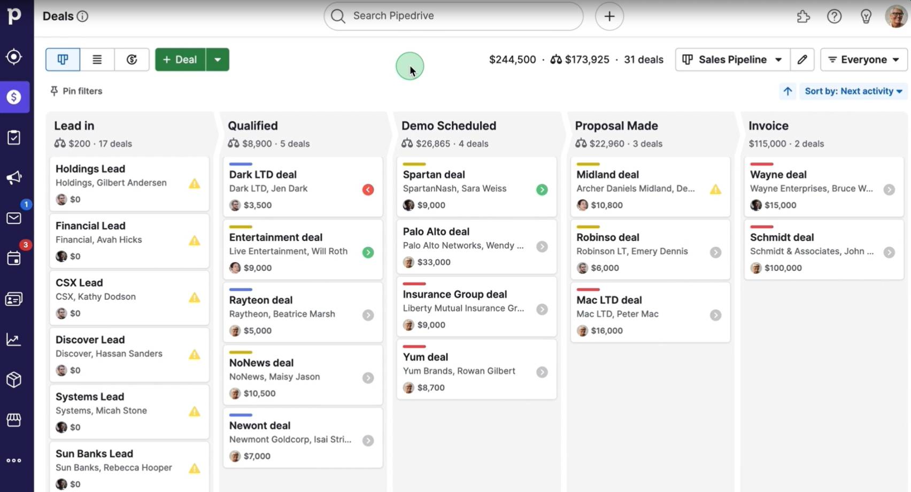Open the Activities calendar icon

pyautogui.click(x=14, y=259)
